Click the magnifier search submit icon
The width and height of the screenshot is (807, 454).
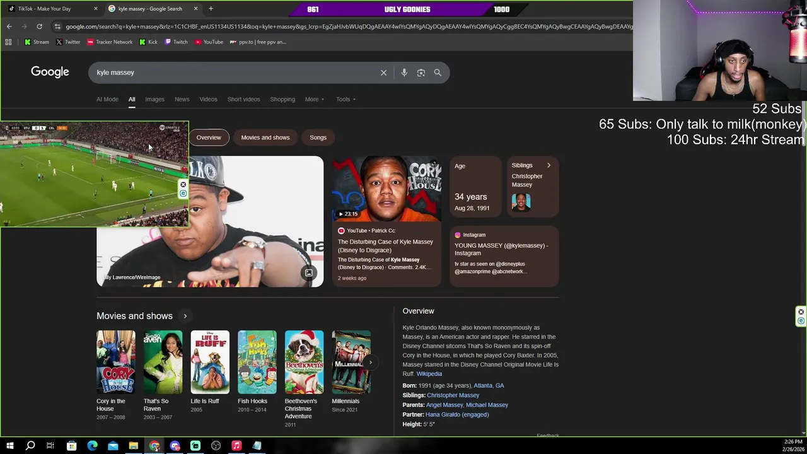pyautogui.click(x=438, y=73)
